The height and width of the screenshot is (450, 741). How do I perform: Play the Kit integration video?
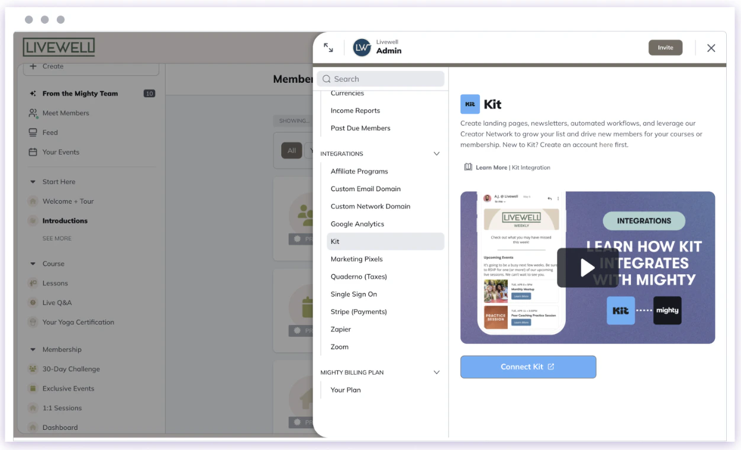587,268
